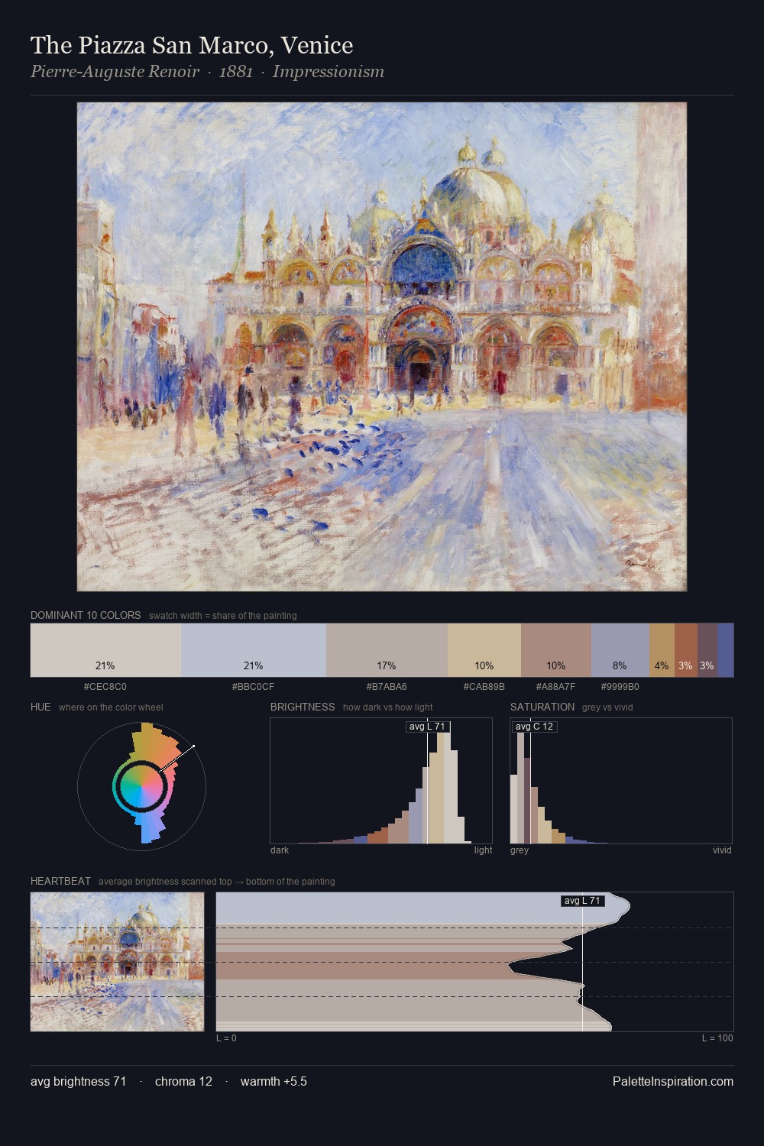Click the 'grey' saturation axis label
The width and height of the screenshot is (764, 1146).
(520, 850)
